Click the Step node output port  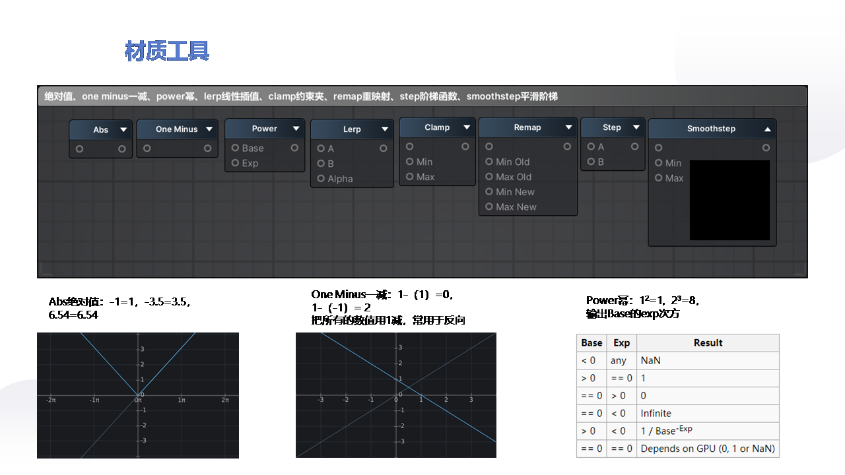(x=635, y=146)
